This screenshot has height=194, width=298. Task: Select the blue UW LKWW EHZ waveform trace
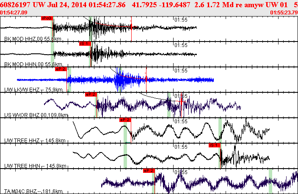116,80
